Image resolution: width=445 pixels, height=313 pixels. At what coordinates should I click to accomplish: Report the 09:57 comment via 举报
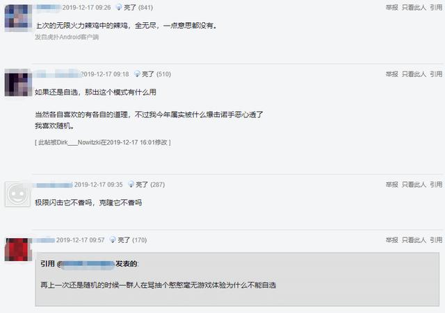coord(391,240)
